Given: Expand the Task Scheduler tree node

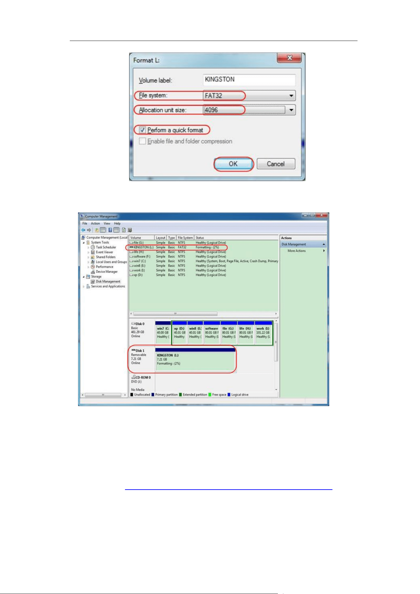Looking at the screenshot, I should (89, 247).
